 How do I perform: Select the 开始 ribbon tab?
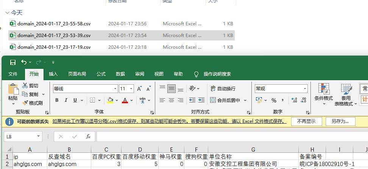tap(34, 74)
